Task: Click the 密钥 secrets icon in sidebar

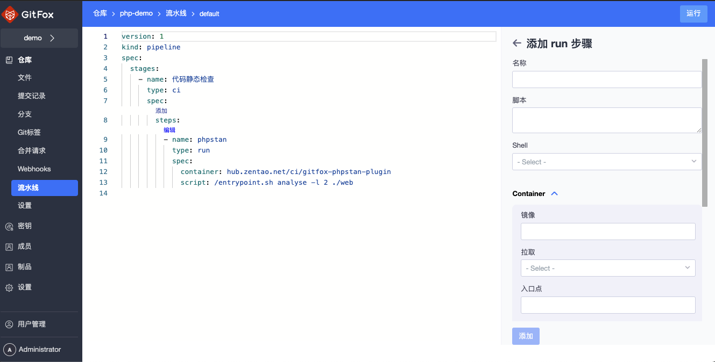Action: (x=9, y=227)
